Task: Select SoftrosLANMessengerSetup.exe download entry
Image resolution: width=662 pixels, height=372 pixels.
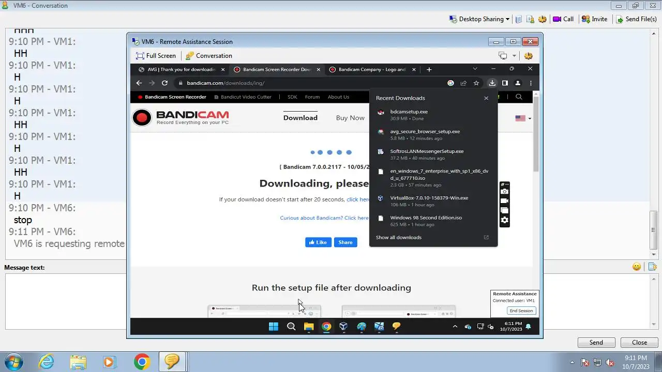Action: [x=433, y=154]
